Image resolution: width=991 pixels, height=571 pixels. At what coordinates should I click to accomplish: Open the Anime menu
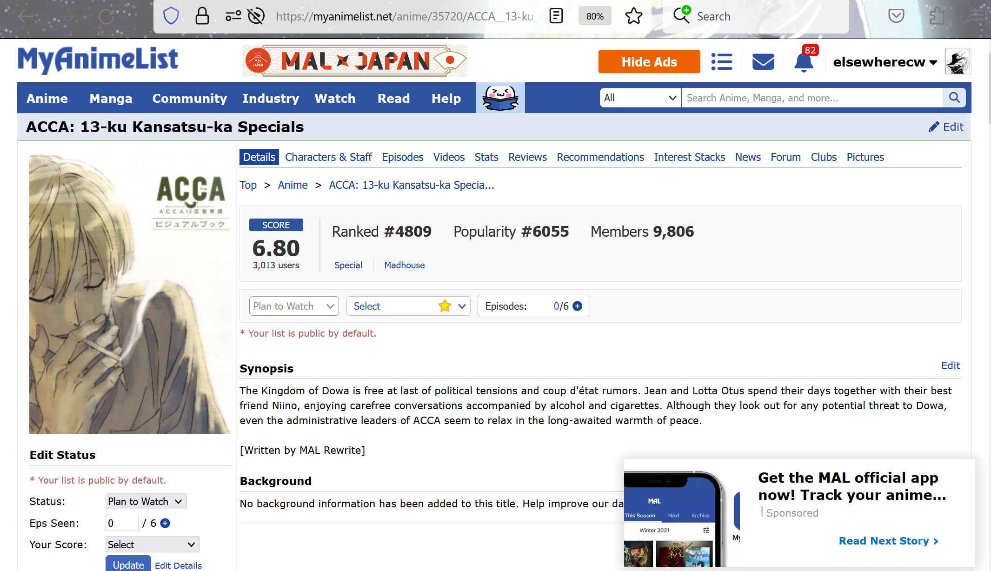pos(47,98)
